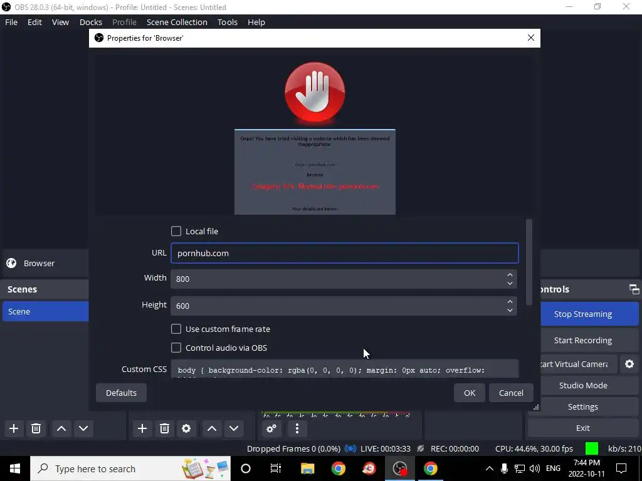Click ENG language indicator in tray

553,468
